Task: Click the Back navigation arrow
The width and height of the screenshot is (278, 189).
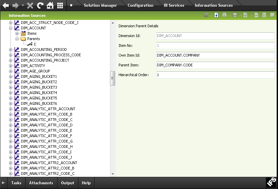Action: [x=6, y=5]
